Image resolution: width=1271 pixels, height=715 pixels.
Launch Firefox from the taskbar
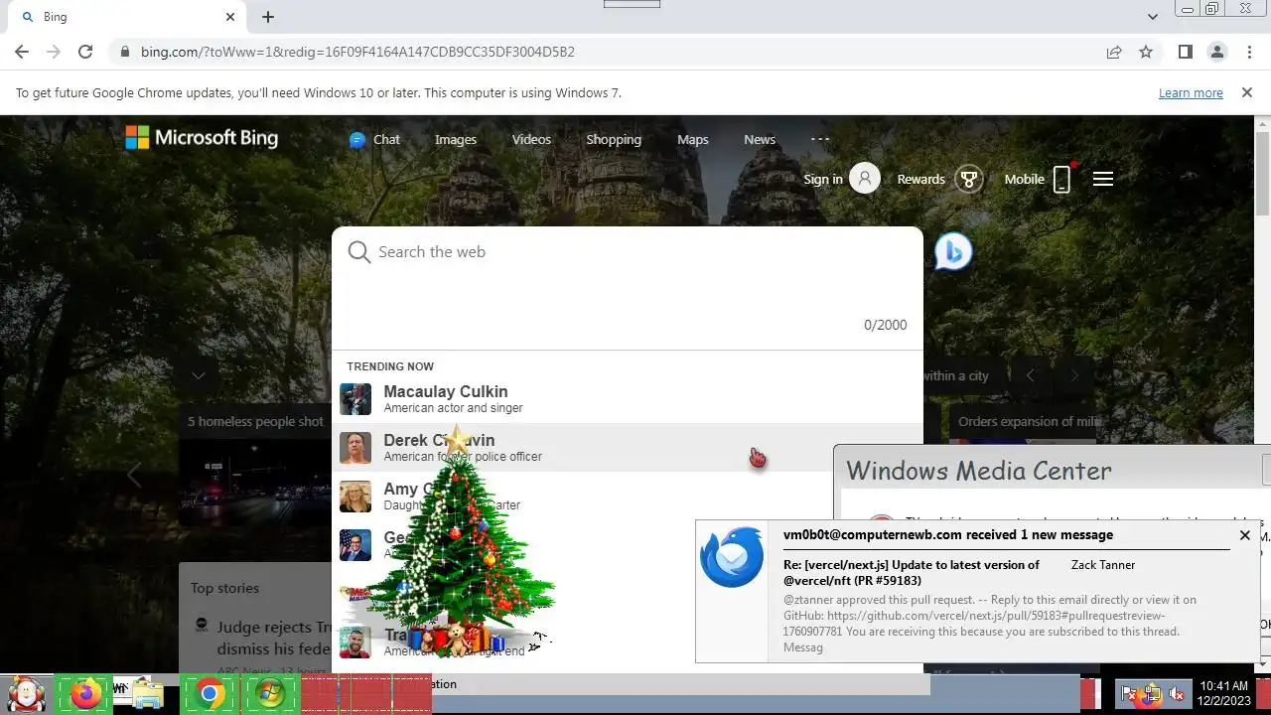pos(85,693)
